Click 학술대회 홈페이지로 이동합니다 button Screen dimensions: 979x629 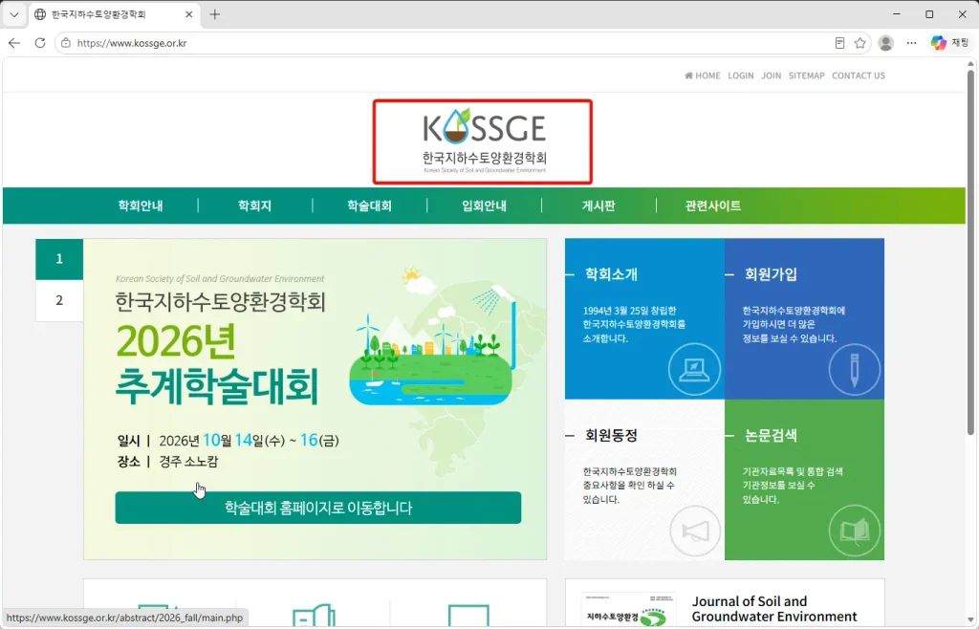tap(317, 508)
